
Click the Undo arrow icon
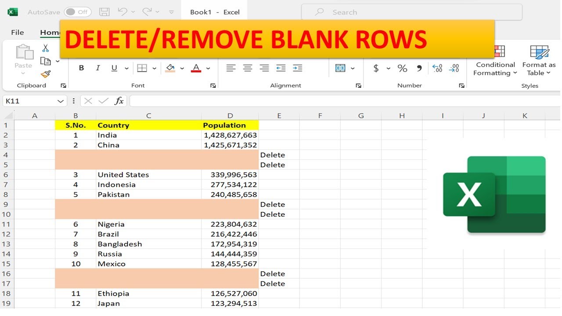tap(122, 12)
